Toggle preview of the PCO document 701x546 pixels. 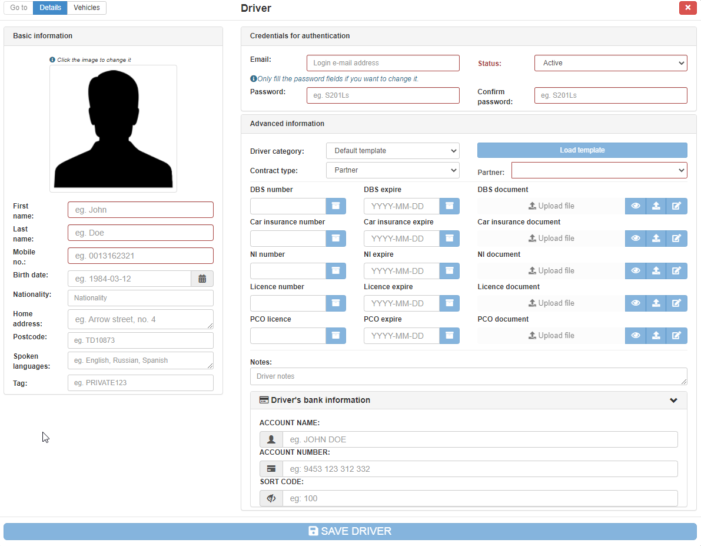636,335
